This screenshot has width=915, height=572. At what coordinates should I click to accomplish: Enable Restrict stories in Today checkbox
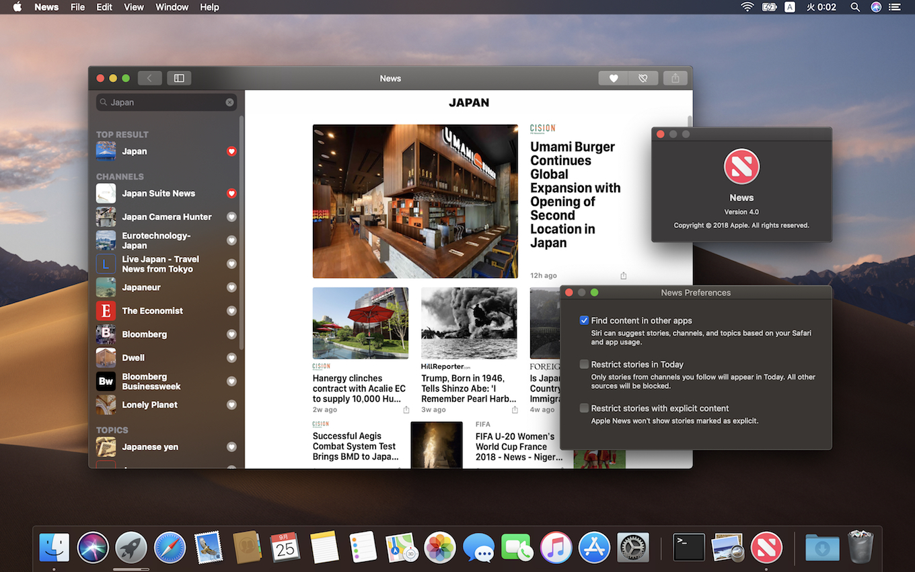[x=585, y=364]
